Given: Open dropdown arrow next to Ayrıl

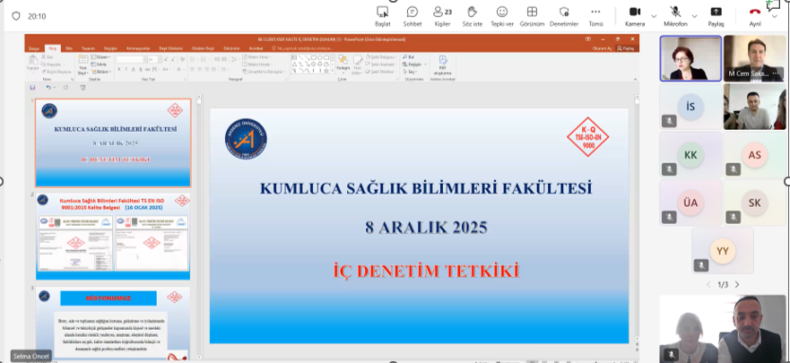Looking at the screenshot, I should (x=775, y=16).
